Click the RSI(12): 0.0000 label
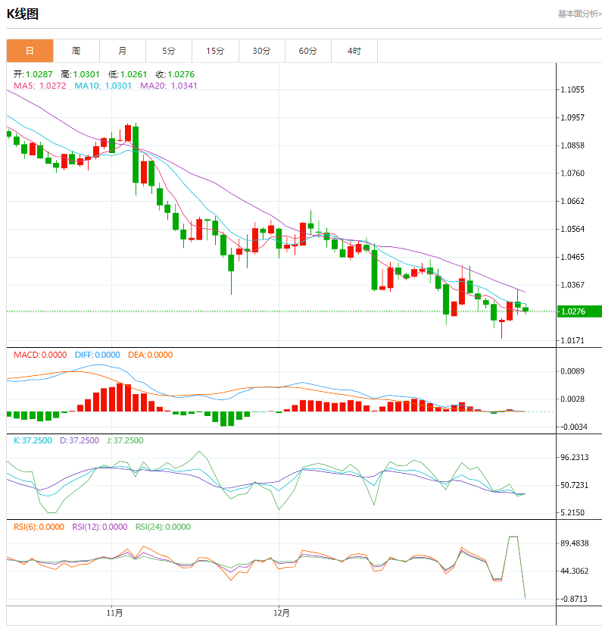602x626 pixels. (100, 527)
